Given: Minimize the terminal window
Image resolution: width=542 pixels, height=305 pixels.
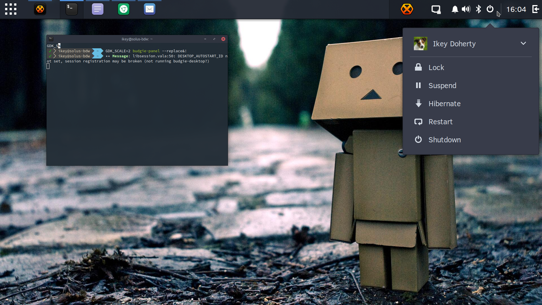Looking at the screenshot, I should click(x=205, y=39).
